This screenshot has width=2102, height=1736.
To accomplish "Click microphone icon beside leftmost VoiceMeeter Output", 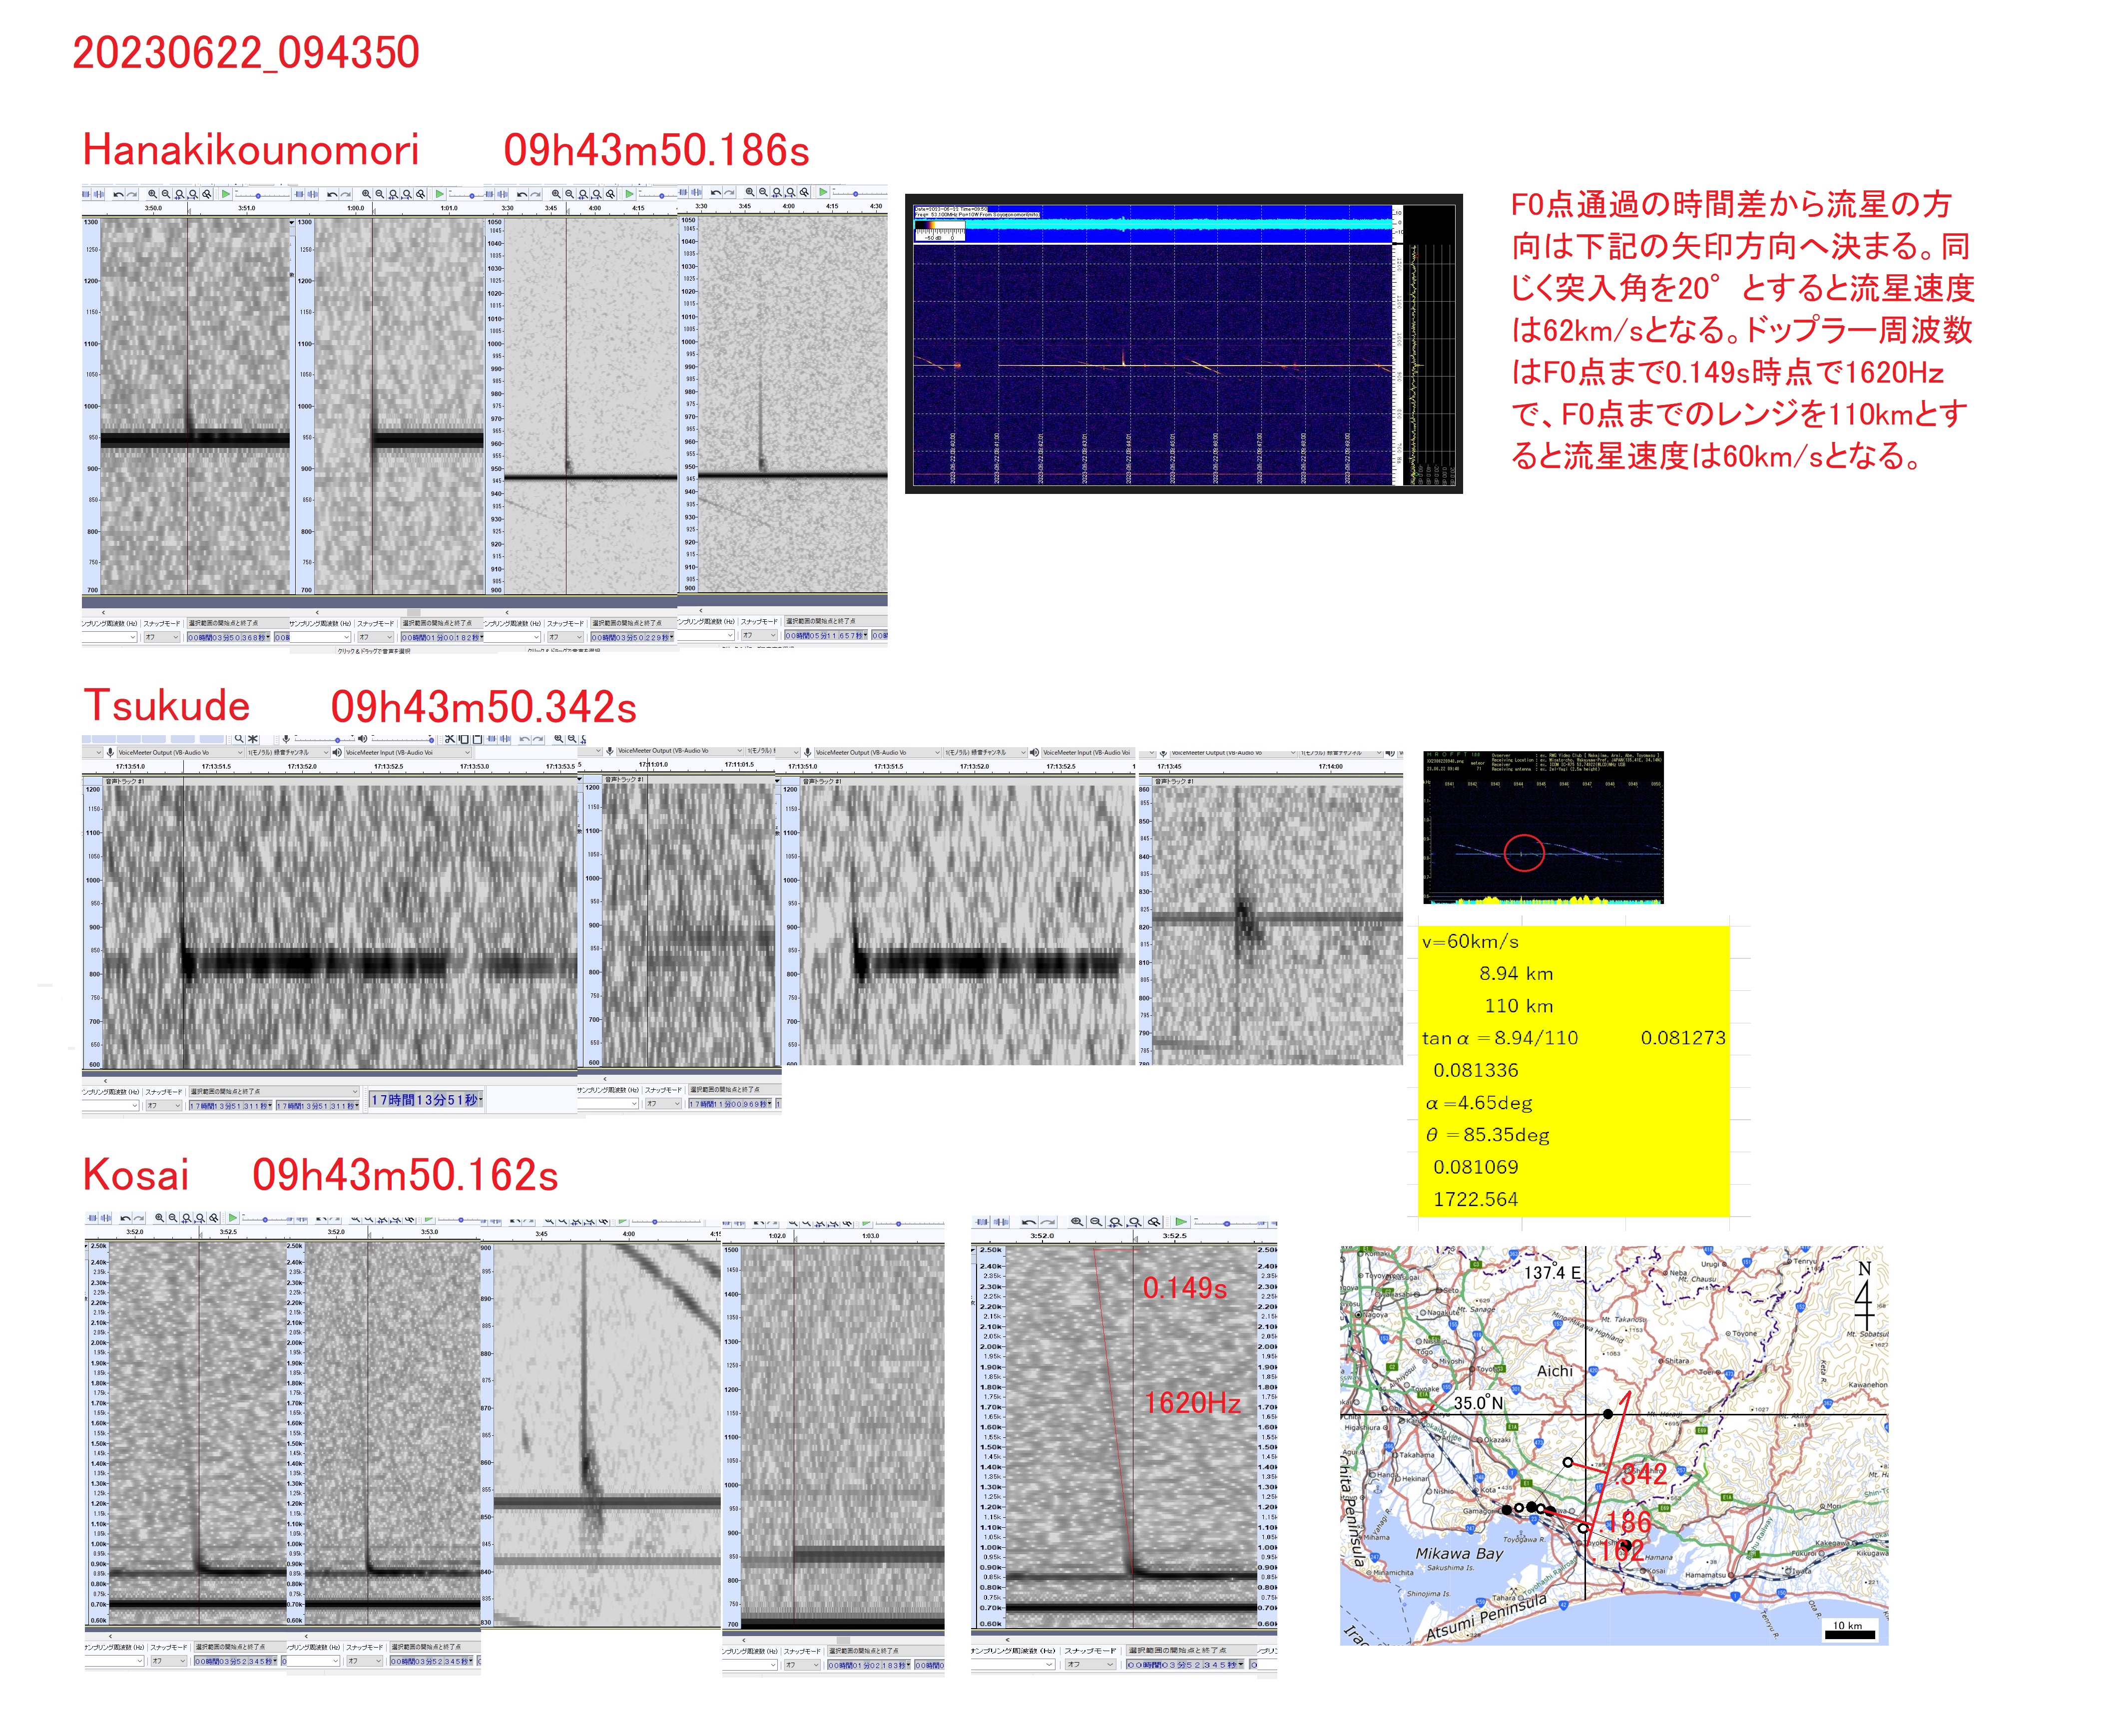I will (110, 753).
